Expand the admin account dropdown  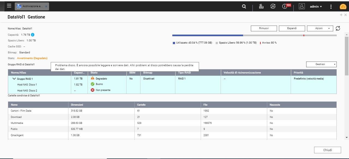(316, 7)
